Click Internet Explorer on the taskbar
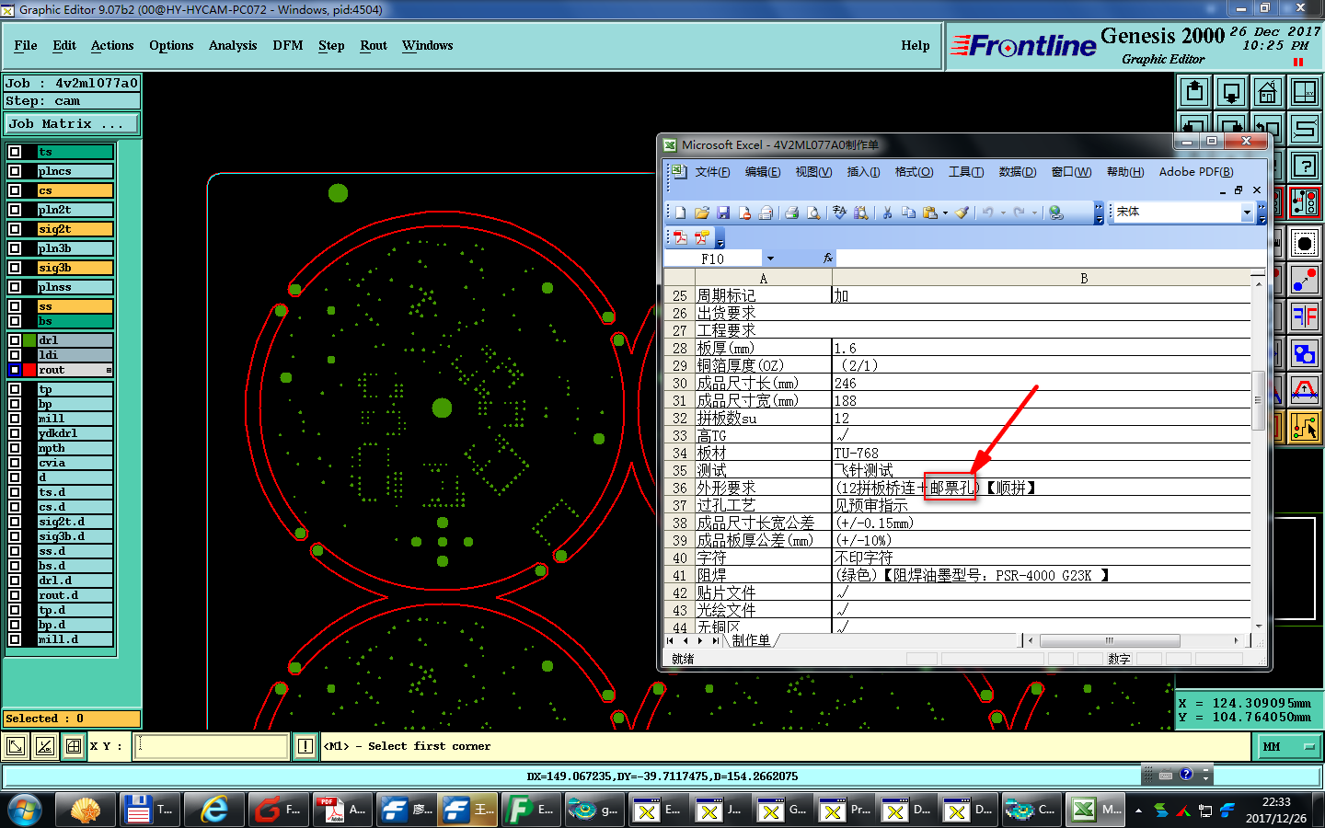1325x828 pixels. (215, 810)
